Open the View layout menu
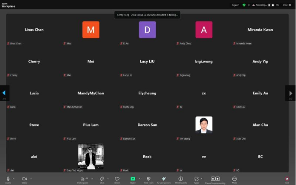The width and height of the screenshot is (296, 185). (285, 5)
